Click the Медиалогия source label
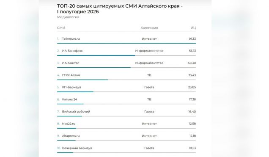 pos(68,17)
